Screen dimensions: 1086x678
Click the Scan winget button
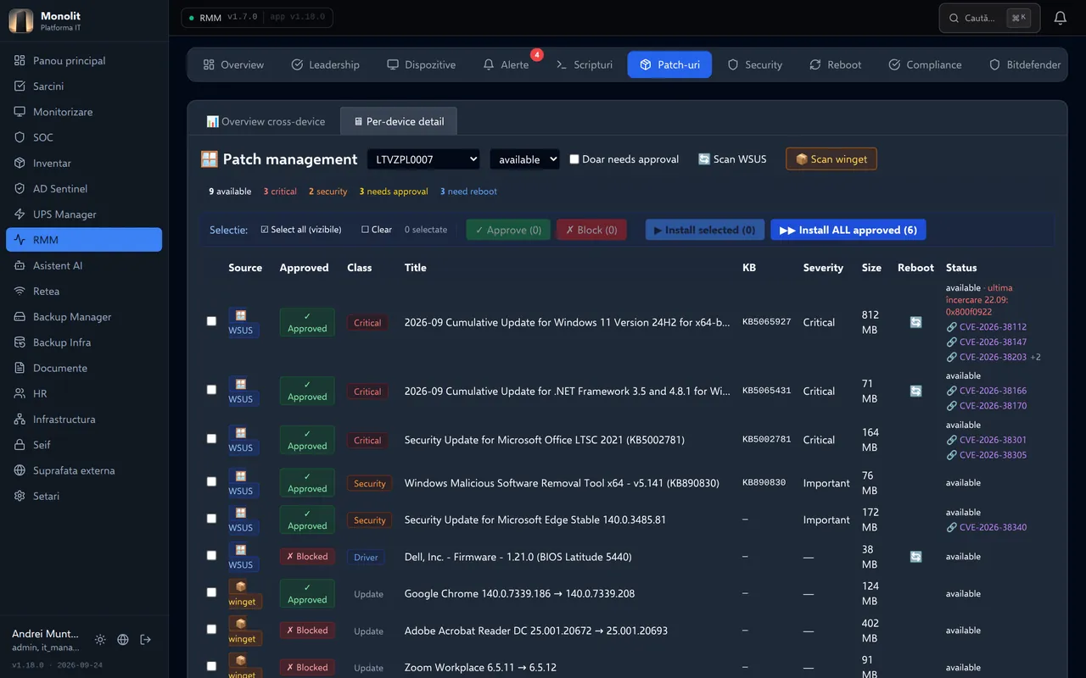(831, 159)
